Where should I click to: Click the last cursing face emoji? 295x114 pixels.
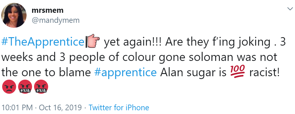click(41, 86)
